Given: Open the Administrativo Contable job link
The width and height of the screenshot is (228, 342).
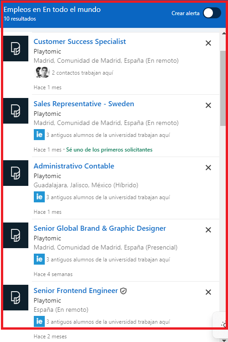Looking at the screenshot, I should 74,166.
